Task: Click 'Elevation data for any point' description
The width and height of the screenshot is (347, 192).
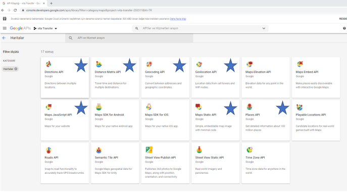Action: point(264,85)
